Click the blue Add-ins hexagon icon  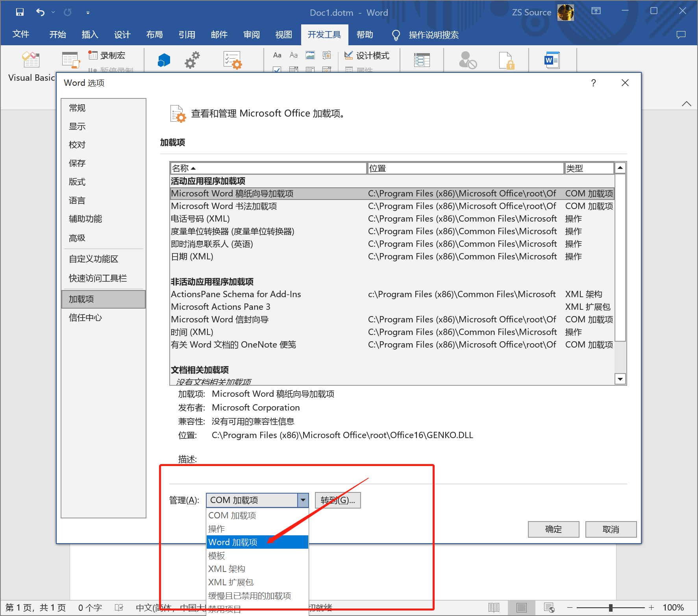164,60
